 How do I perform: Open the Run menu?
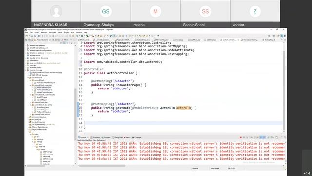[x=73, y=32]
